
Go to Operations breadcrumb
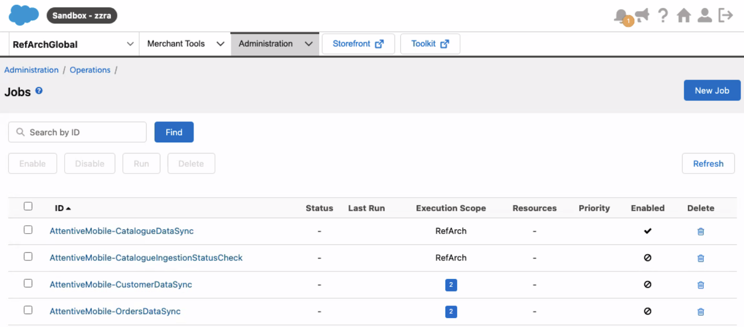click(90, 70)
